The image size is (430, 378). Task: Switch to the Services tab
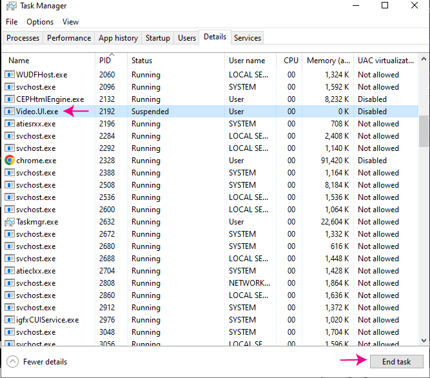(x=248, y=38)
